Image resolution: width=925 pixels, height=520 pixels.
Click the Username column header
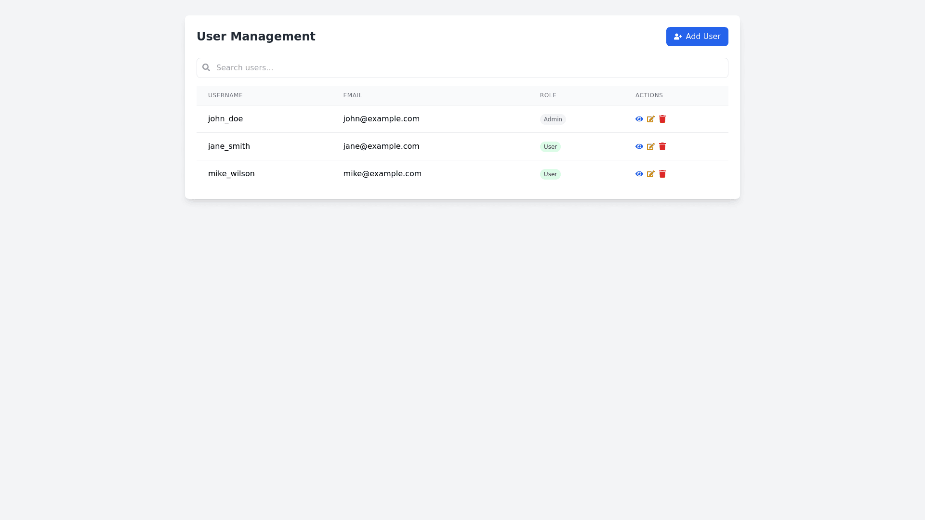tap(225, 95)
